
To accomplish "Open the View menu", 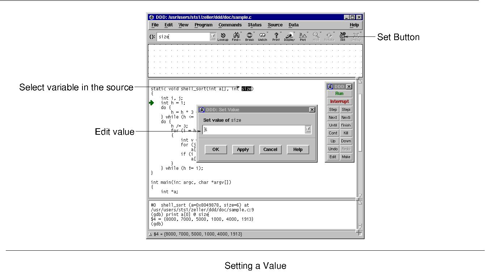I will [x=183, y=25].
